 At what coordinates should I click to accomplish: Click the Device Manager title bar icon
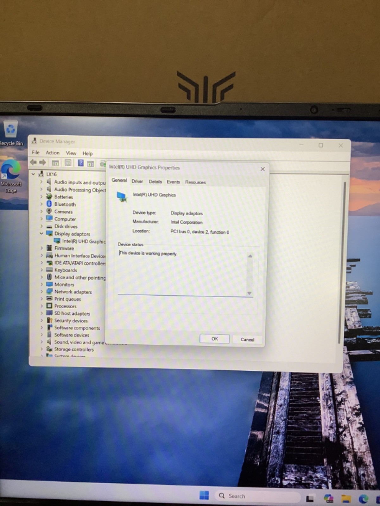point(34,141)
